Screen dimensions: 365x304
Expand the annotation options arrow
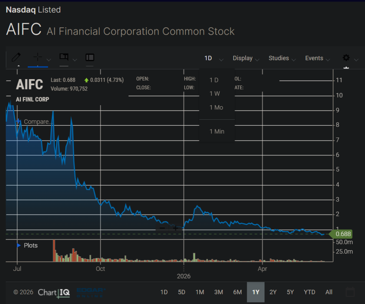75,60
